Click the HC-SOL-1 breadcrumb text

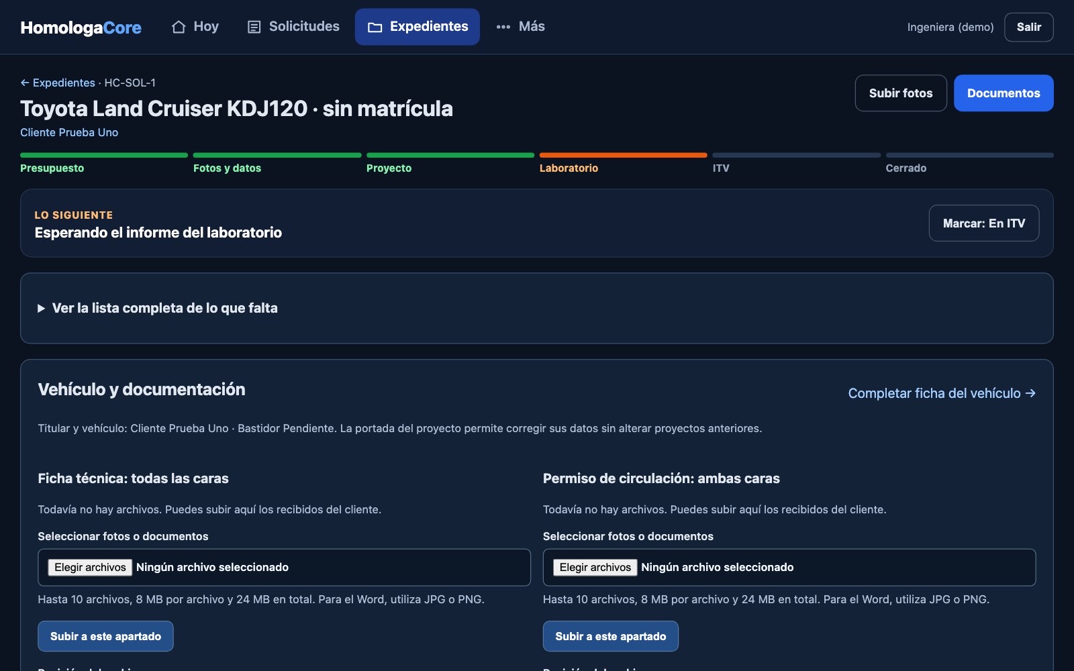tap(130, 83)
